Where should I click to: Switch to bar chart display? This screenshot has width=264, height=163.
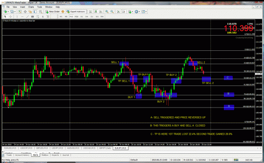click(x=90, y=12)
